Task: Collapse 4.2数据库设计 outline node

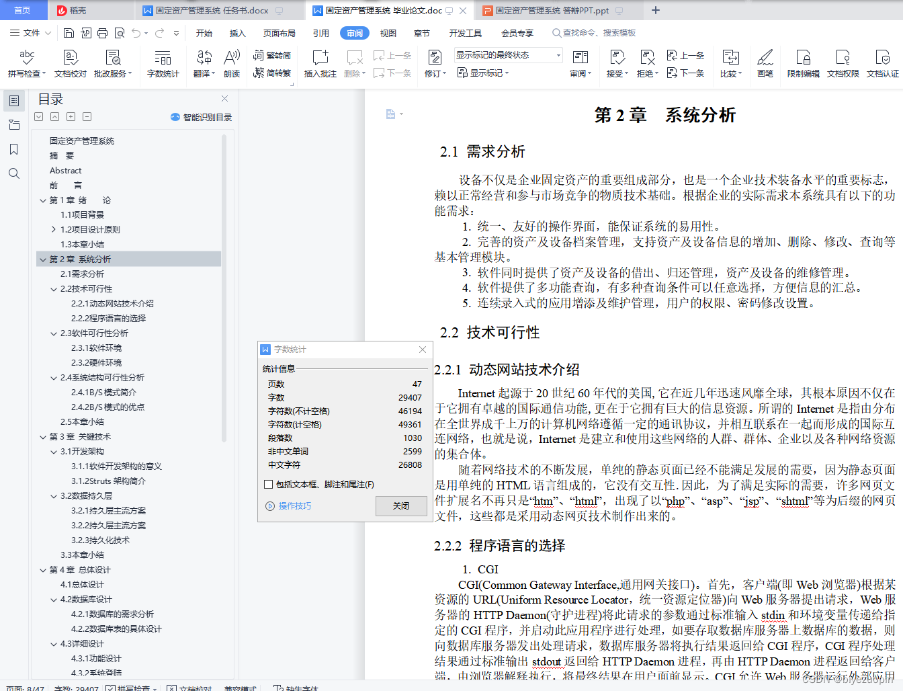Action: [54, 600]
